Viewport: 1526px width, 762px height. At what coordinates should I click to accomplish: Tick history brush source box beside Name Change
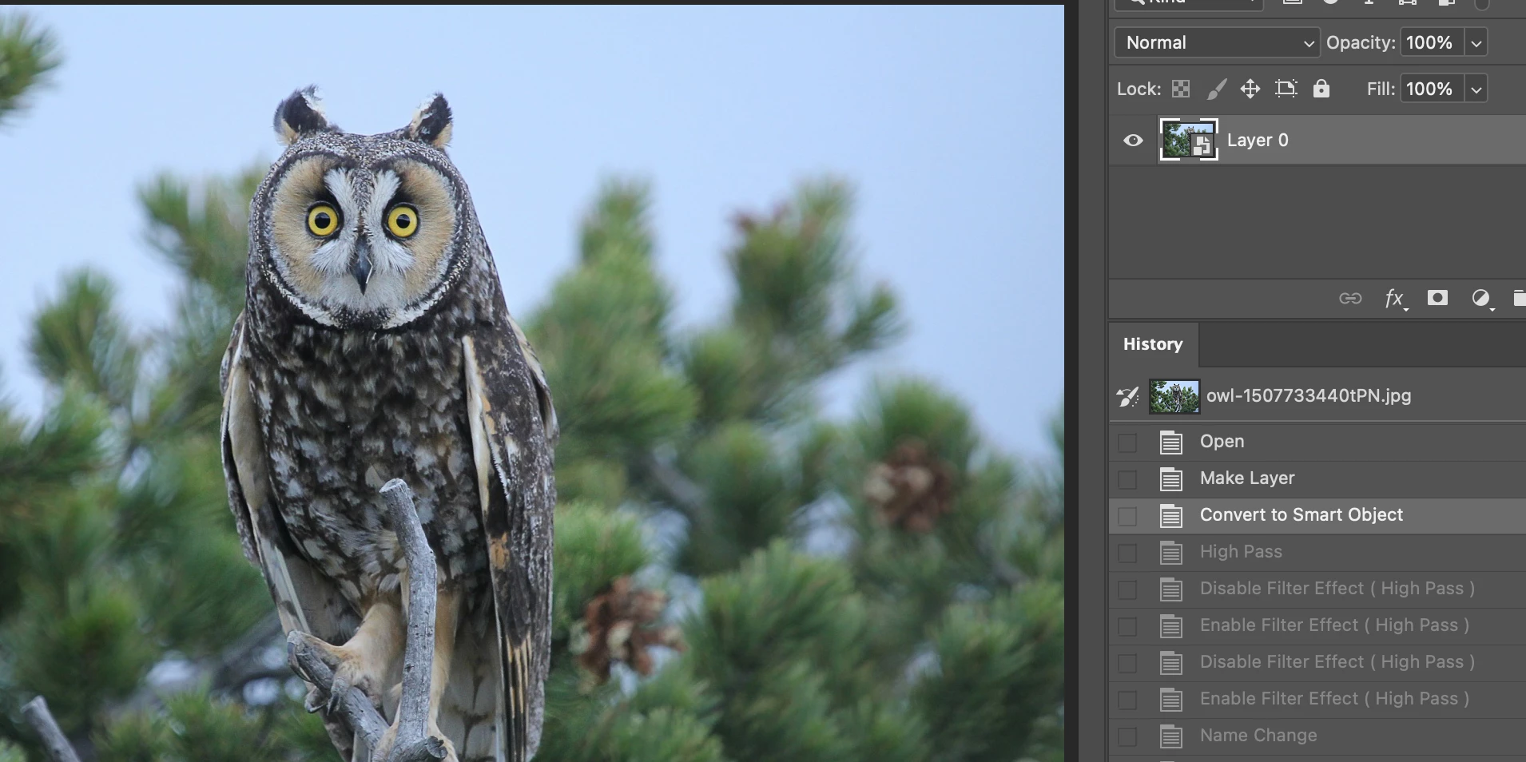point(1127,736)
